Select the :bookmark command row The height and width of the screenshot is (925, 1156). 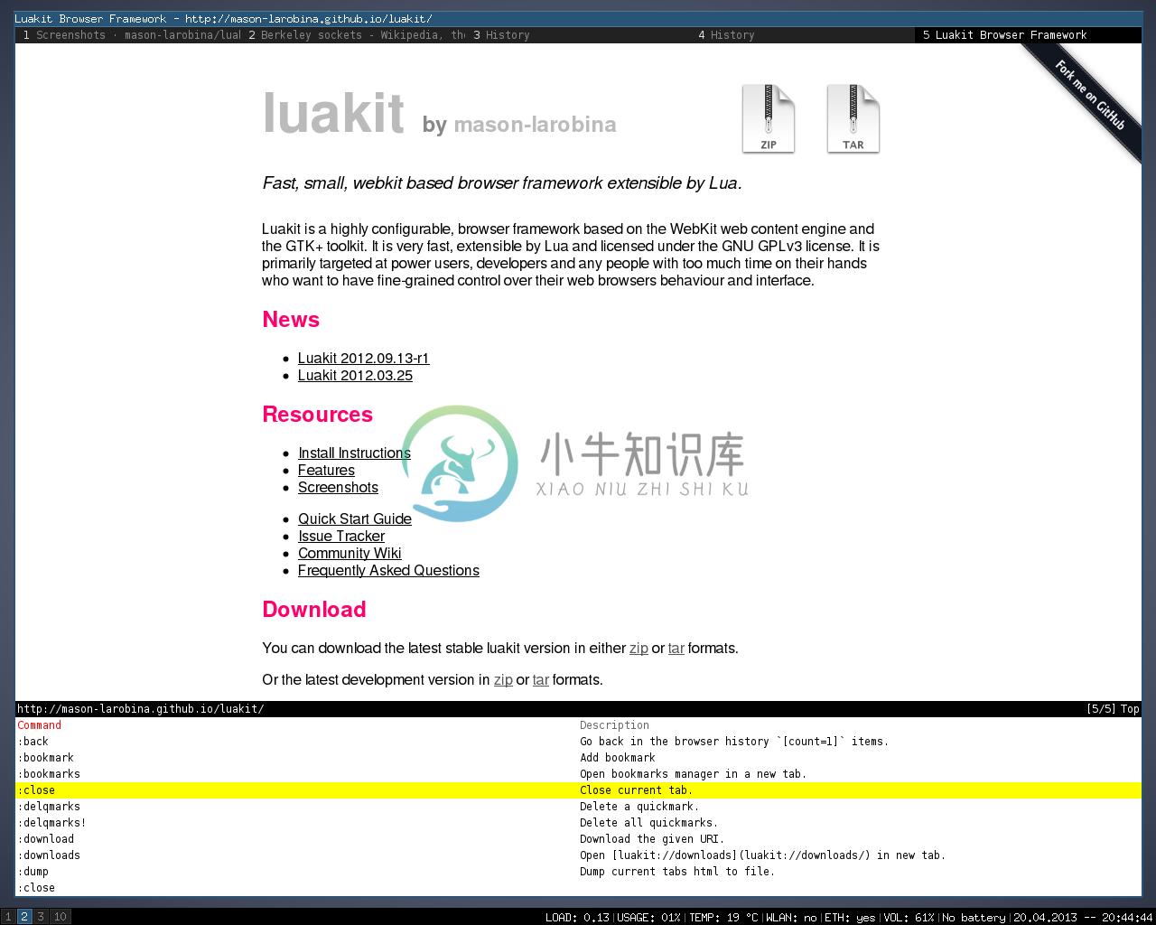click(578, 758)
